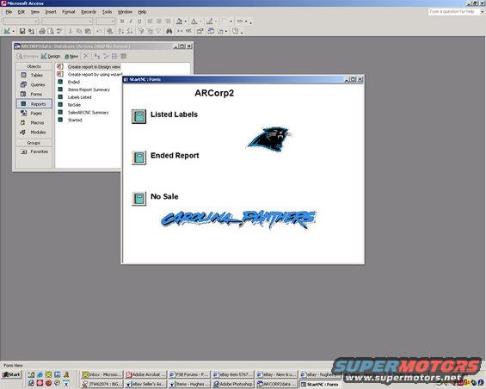
Task: Click the Apply Filter funnel icon
Action: tap(158, 31)
